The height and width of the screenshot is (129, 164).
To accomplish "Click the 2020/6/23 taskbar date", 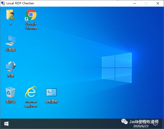I will pos(141,126).
